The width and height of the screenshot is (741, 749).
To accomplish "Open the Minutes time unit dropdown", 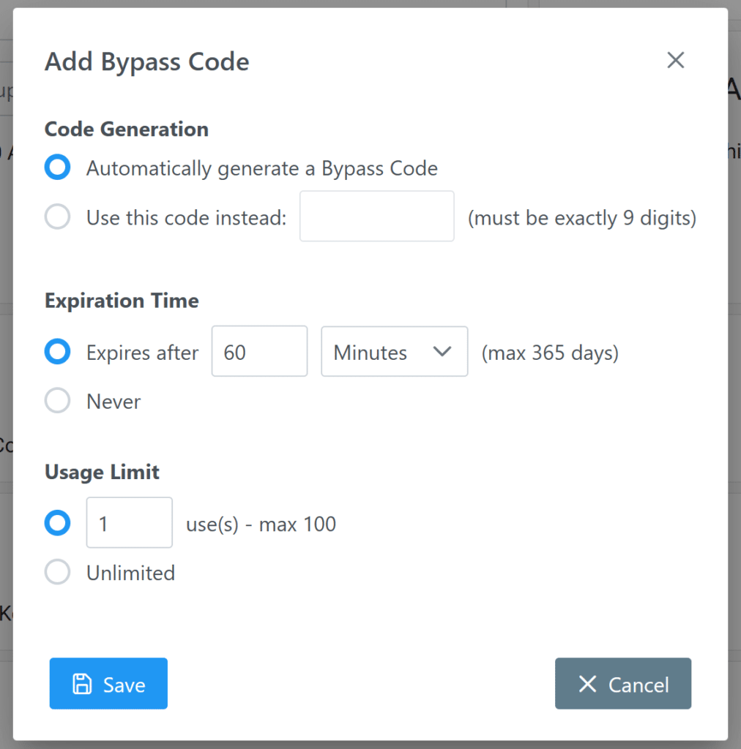I will pos(394,352).
